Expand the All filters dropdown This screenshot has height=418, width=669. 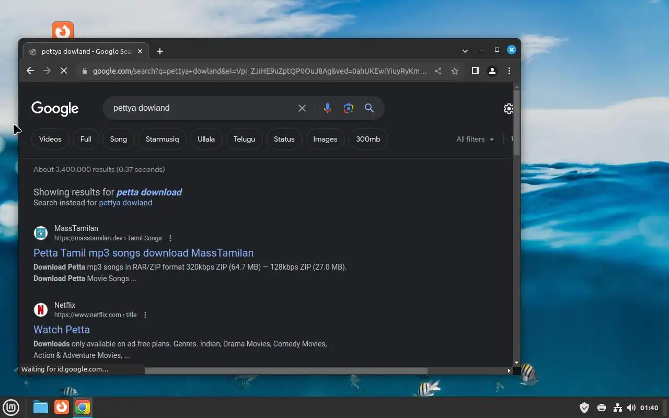tap(475, 139)
